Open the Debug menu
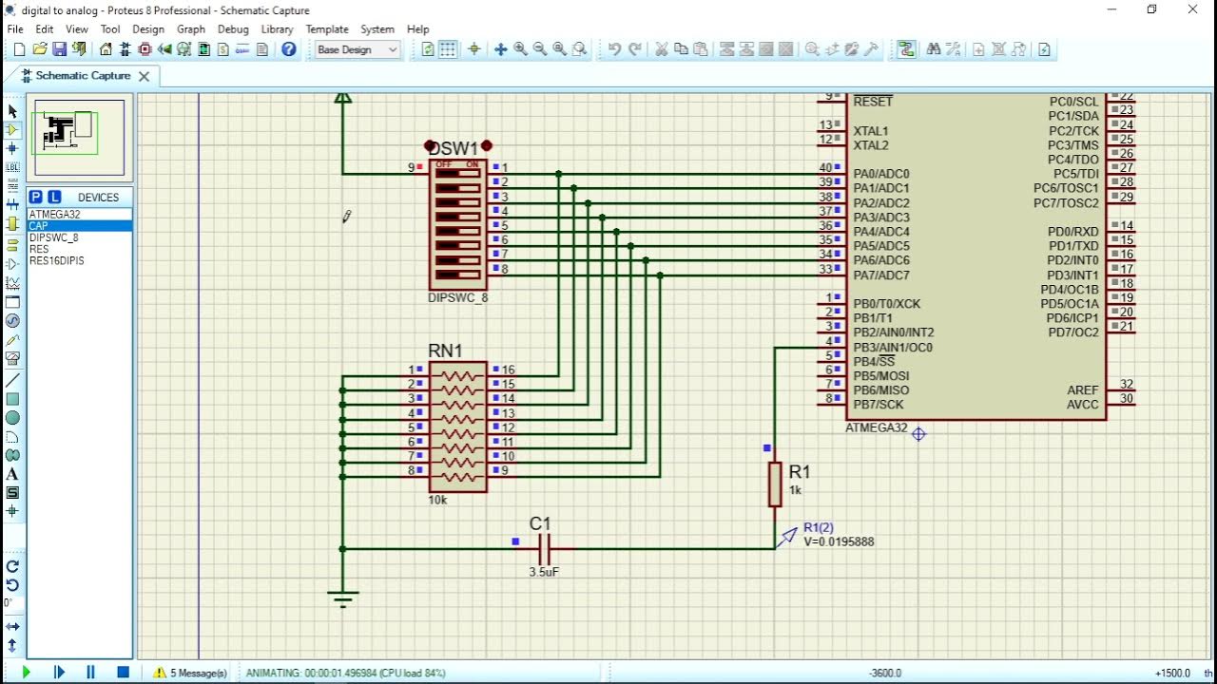This screenshot has width=1217, height=684. 233,29
